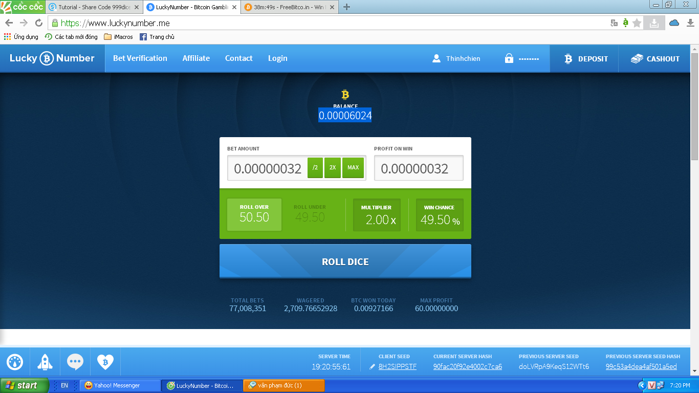The width and height of the screenshot is (699, 393).
Task: Open the current server hash link
Action: pyautogui.click(x=468, y=367)
